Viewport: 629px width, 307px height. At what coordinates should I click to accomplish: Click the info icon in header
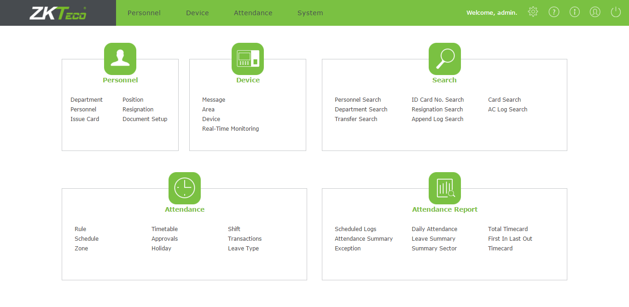575,12
